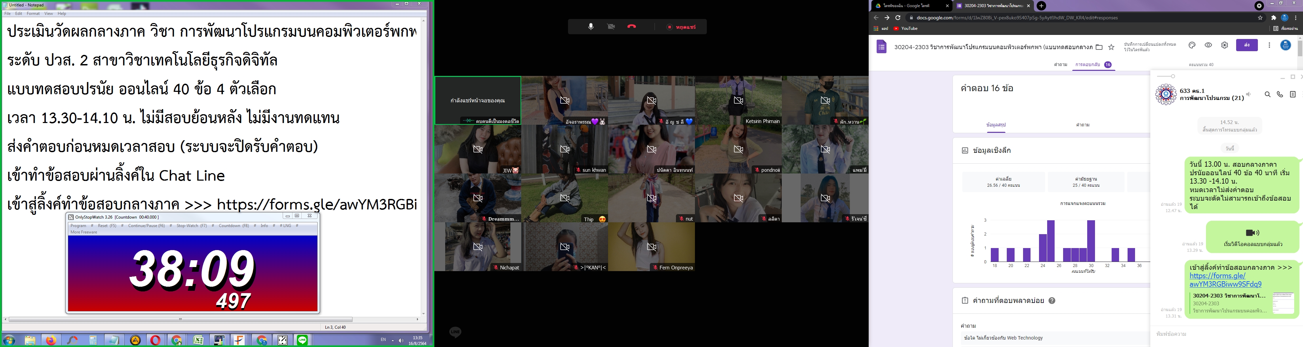
Task: Open the Notepad View menu
Action: (49, 14)
